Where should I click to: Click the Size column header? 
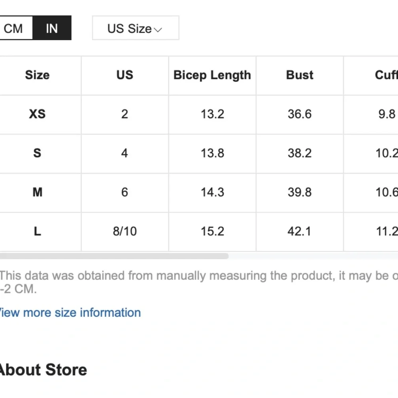tap(37, 75)
